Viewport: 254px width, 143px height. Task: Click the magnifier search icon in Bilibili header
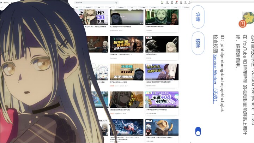pos(116,3)
